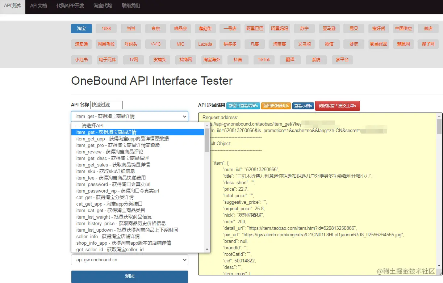The height and width of the screenshot is (283, 443).
Task: Choose the 虾皮 platform button
Action: coord(354,44)
